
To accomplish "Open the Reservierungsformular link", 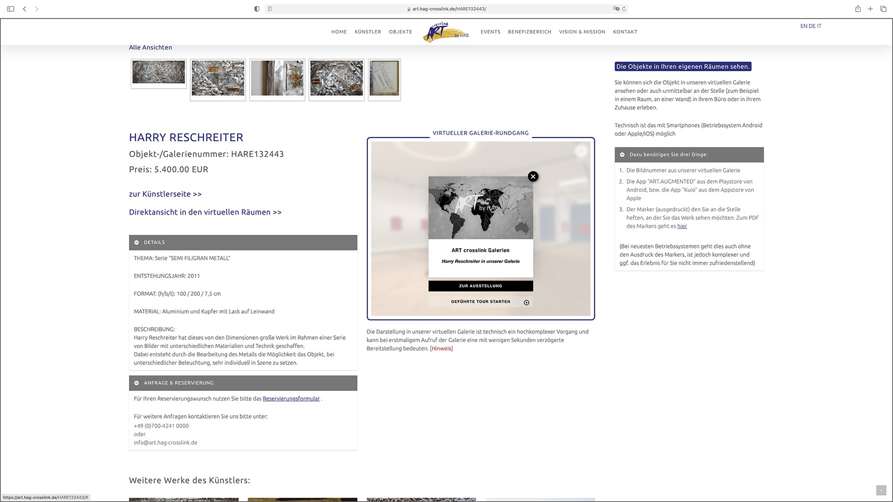I will 291,399.
